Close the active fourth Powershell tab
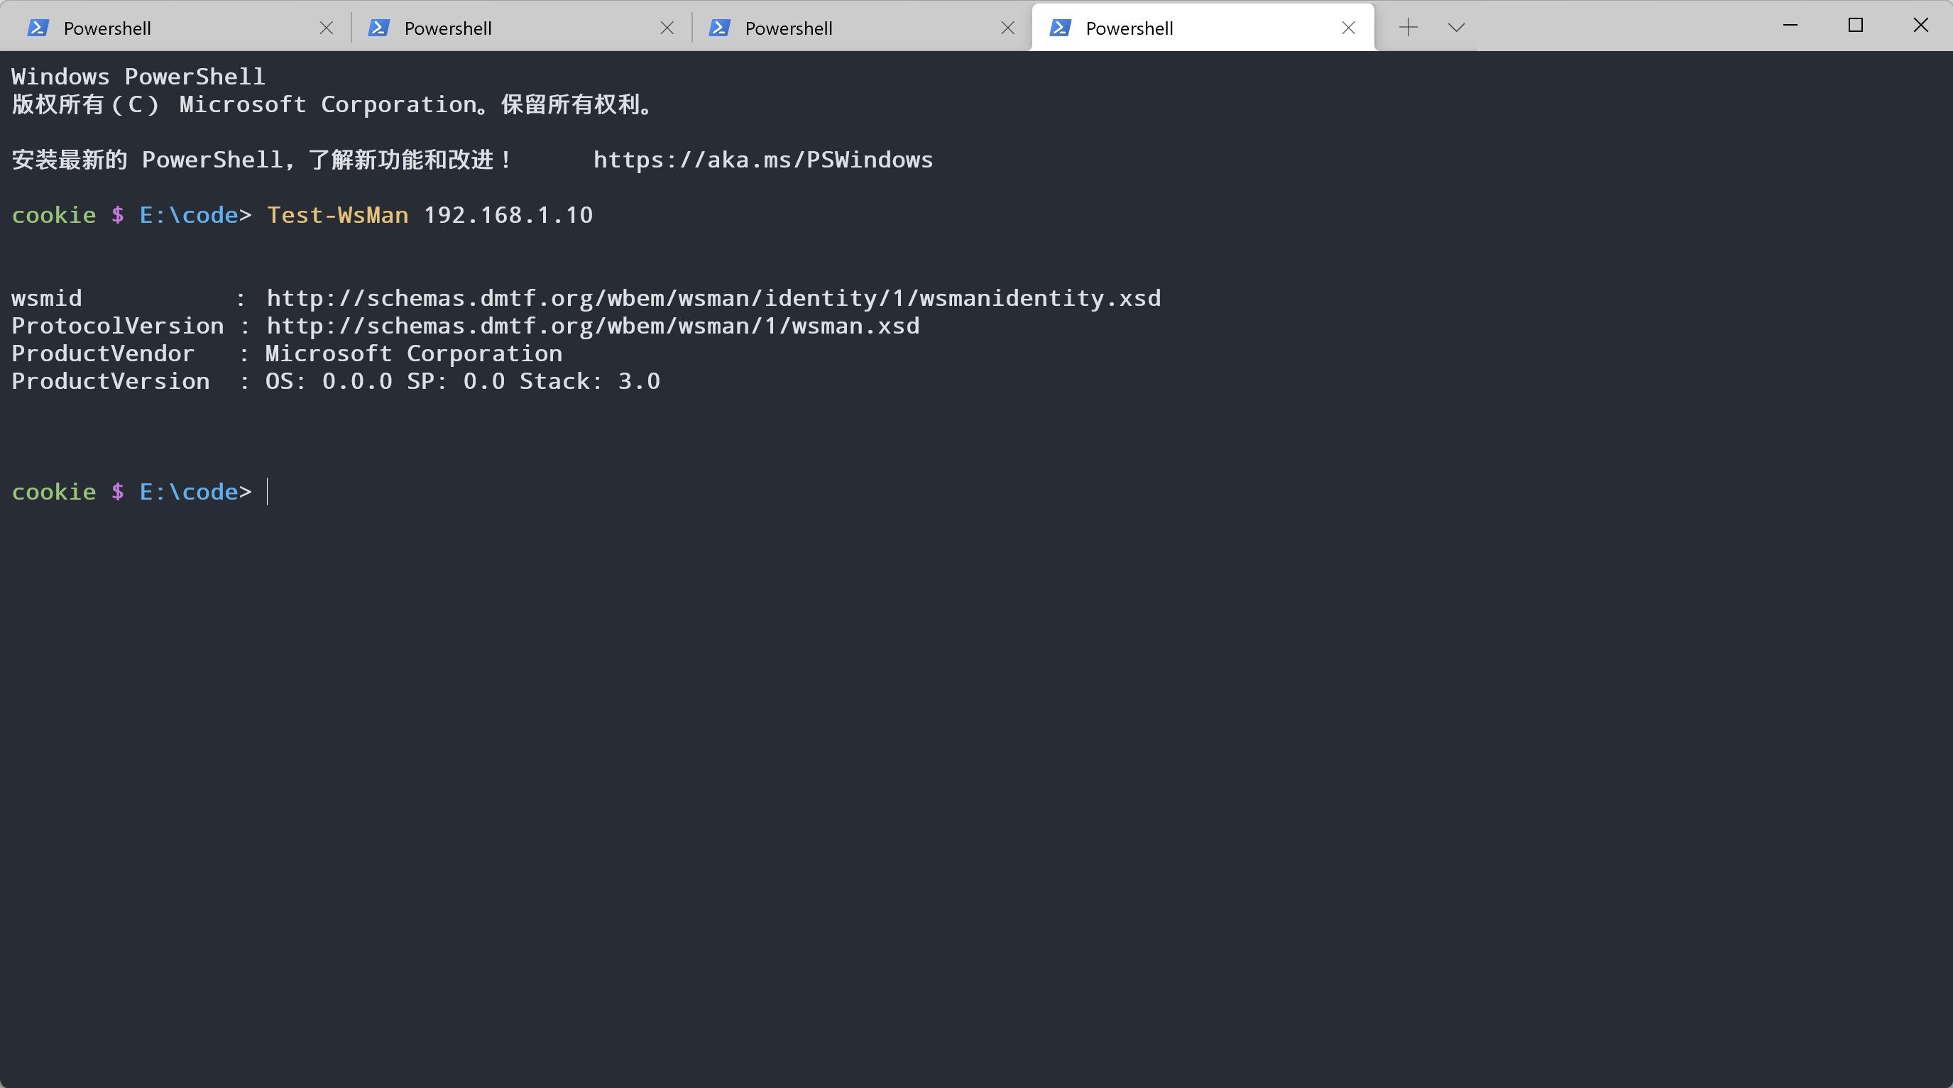This screenshot has width=1953, height=1088. pos(1348,28)
